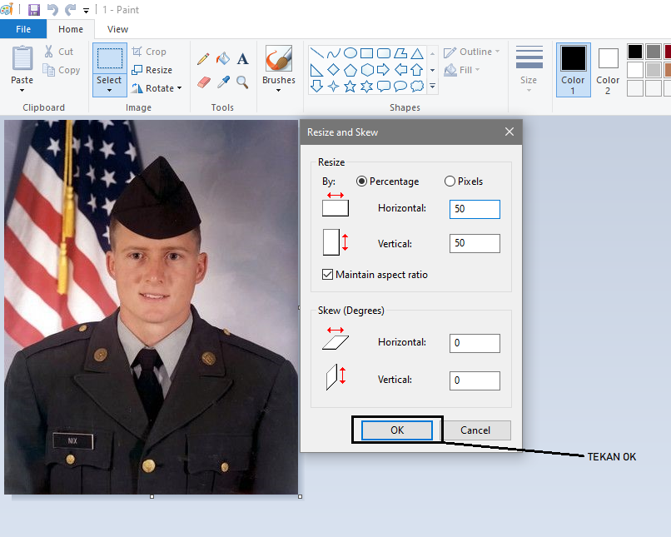Pick the Curve shape
This screenshot has width=671, height=537.
pyautogui.click(x=333, y=53)
